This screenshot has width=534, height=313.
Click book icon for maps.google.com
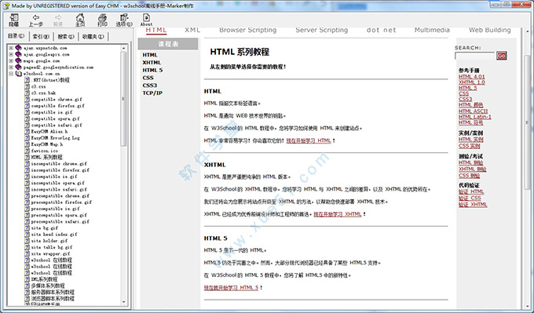[18, 61]
